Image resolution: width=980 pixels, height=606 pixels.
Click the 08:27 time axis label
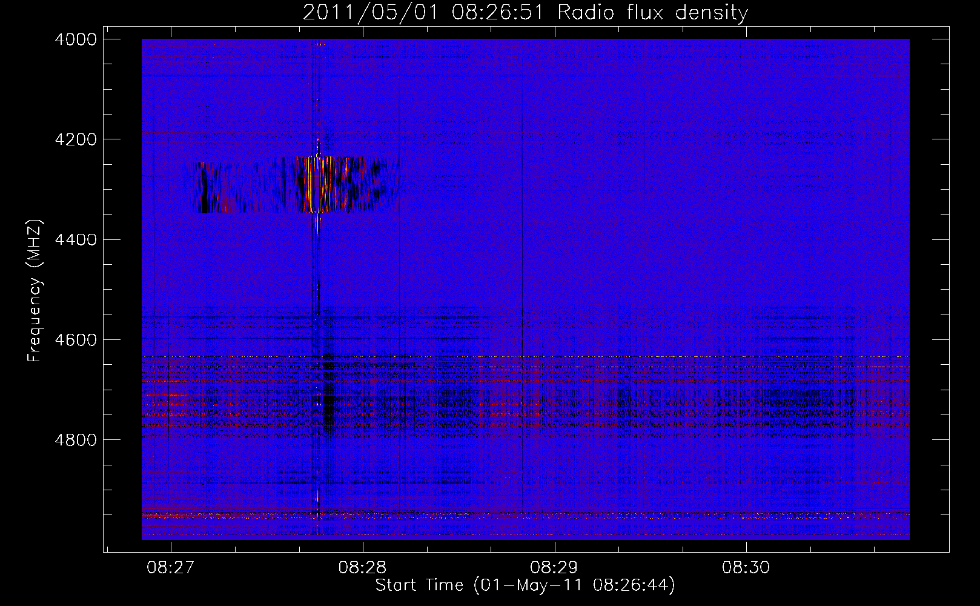[171, 568]
